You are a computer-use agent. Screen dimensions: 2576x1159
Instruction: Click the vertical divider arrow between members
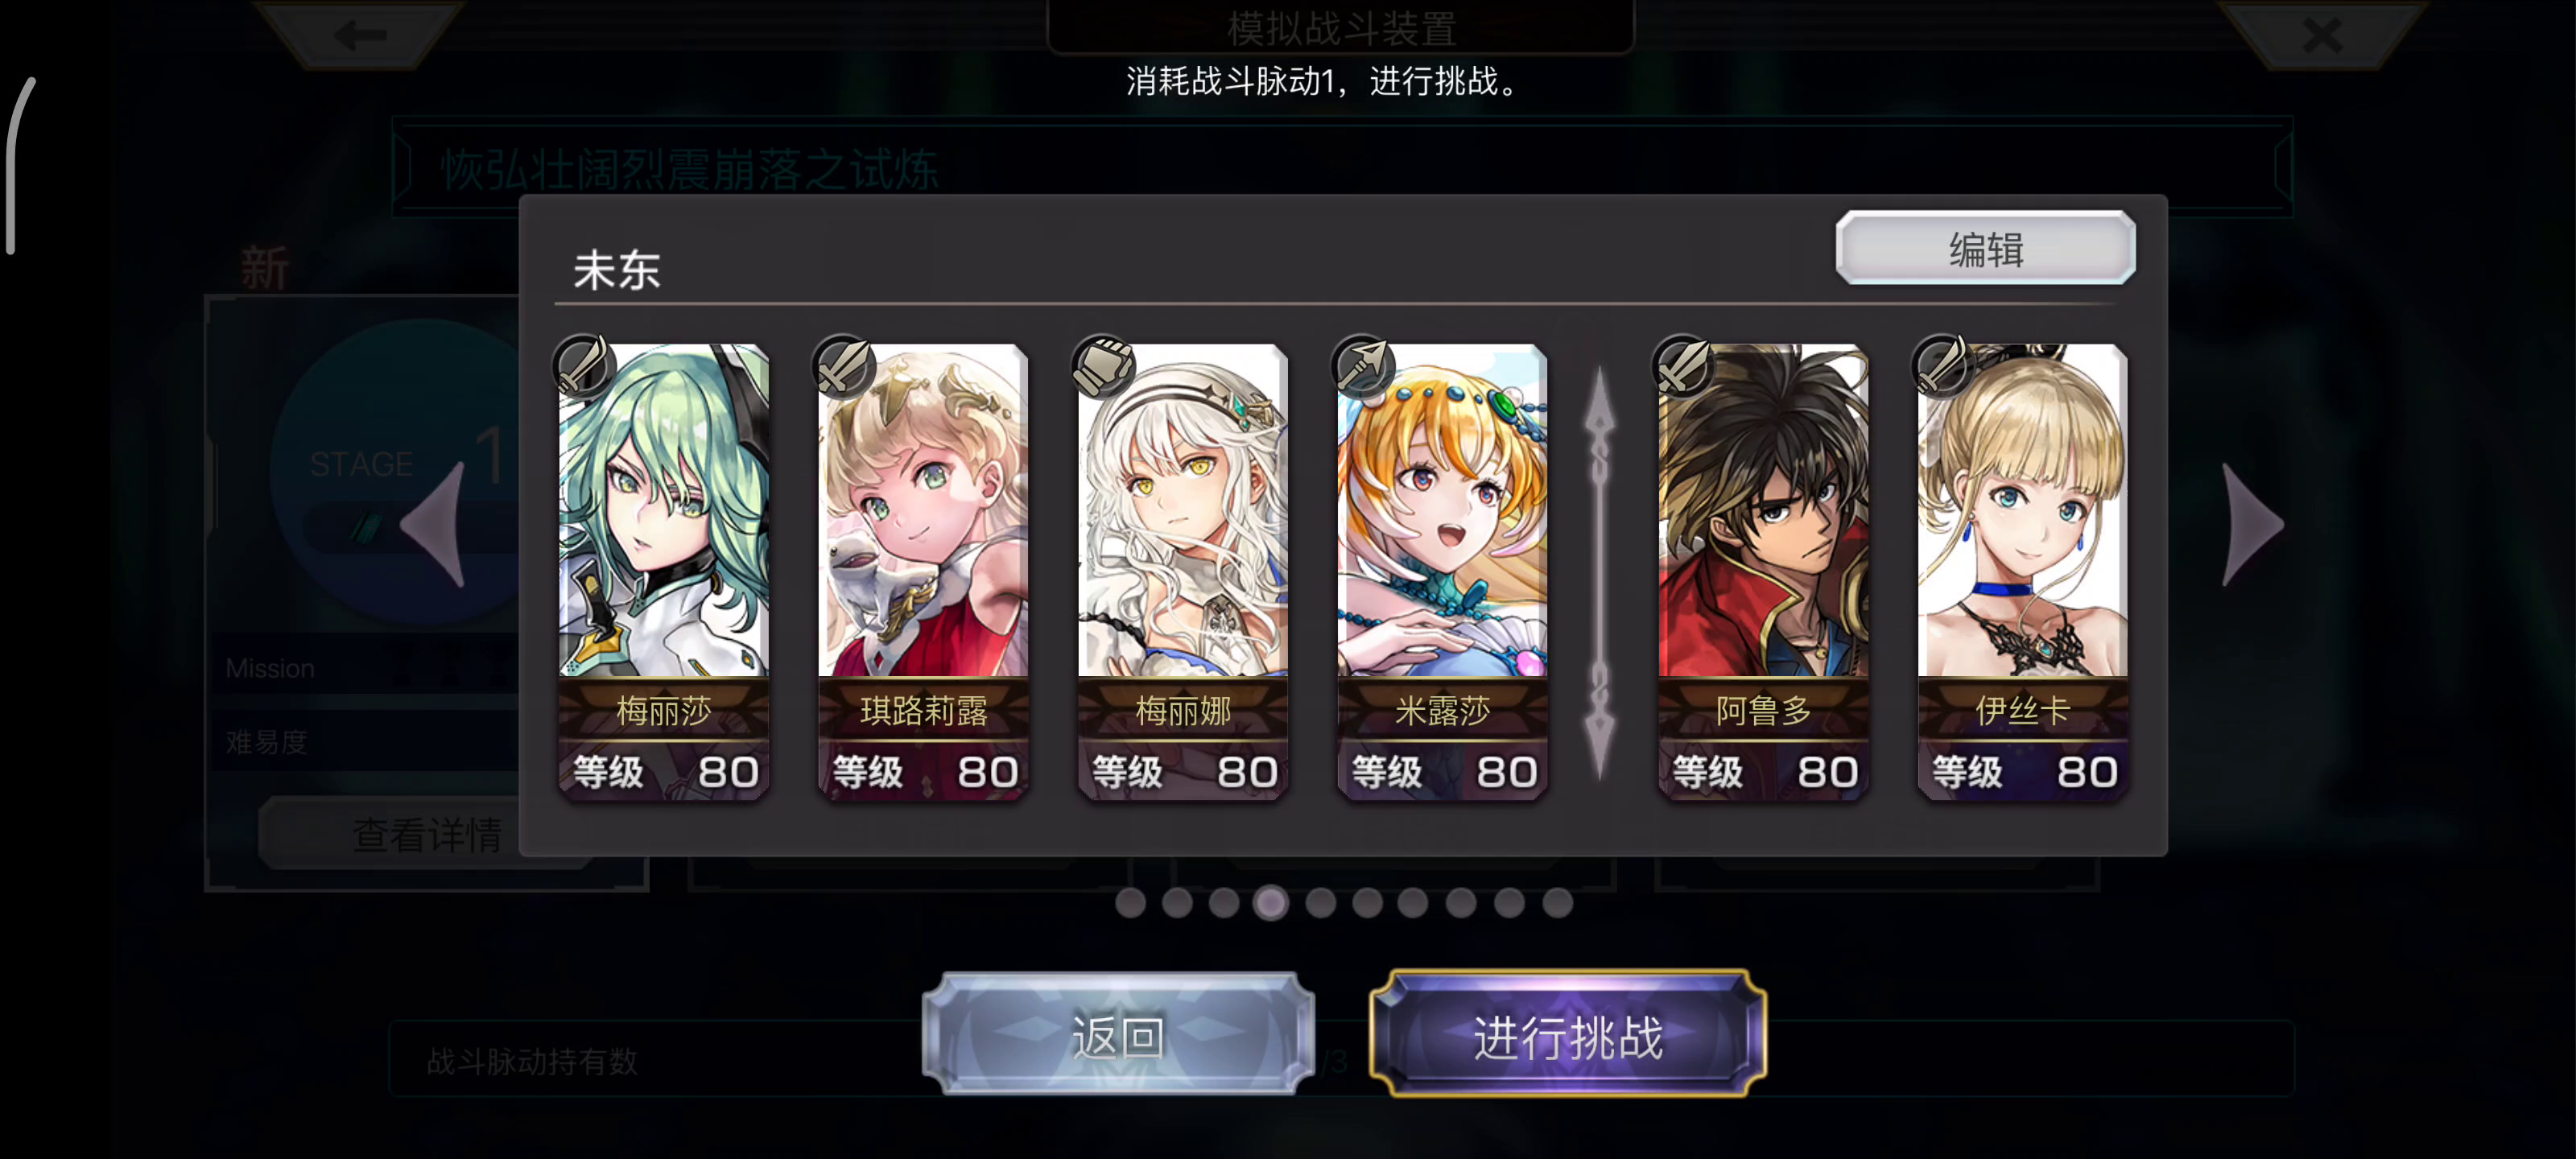tap(1600, 572)
